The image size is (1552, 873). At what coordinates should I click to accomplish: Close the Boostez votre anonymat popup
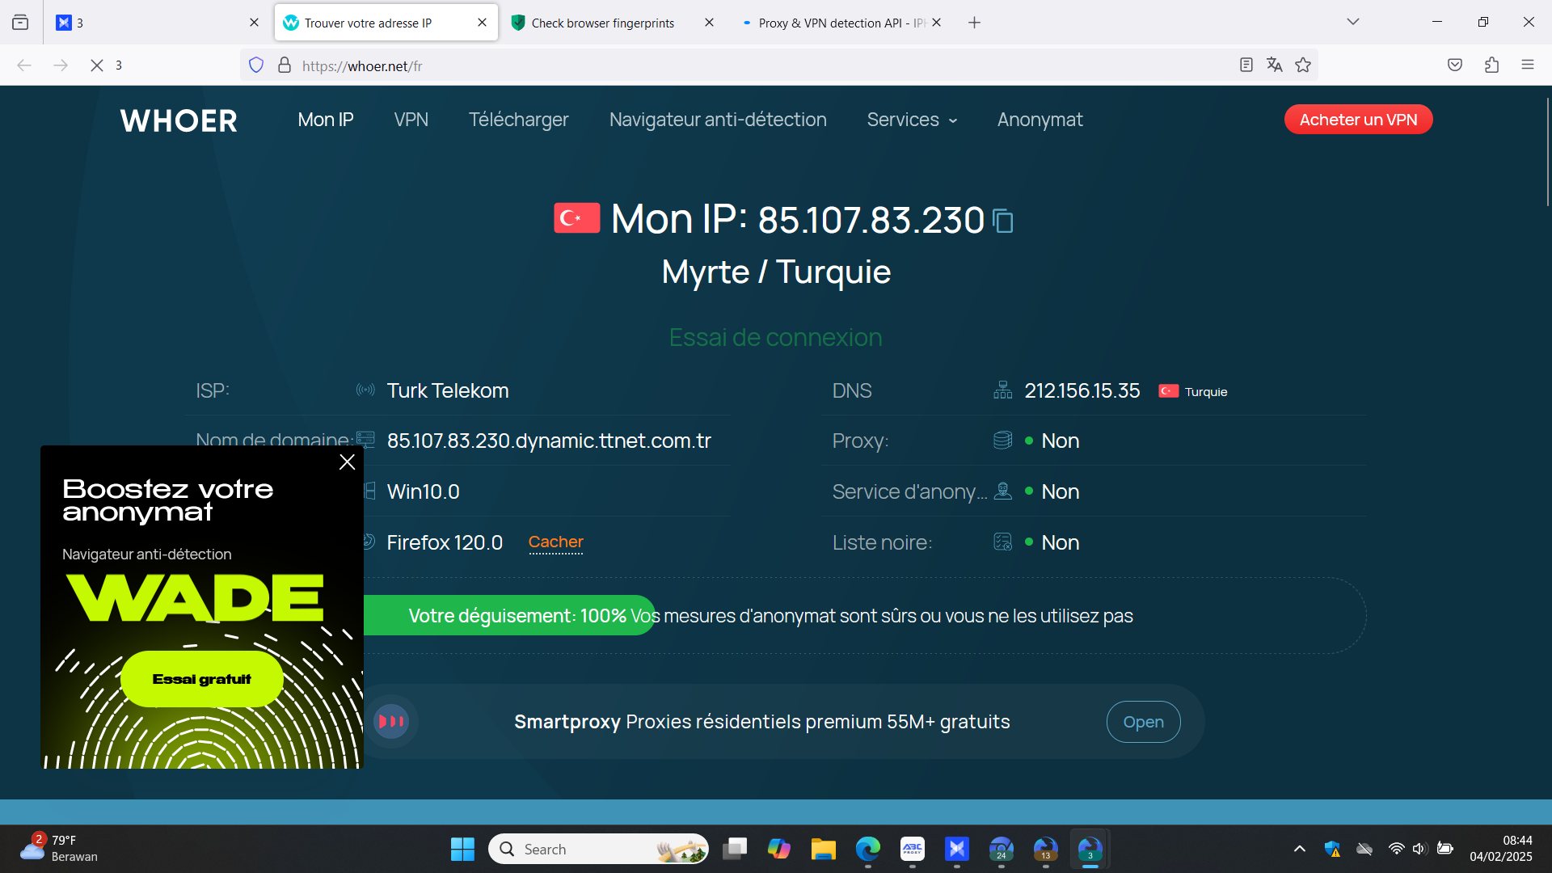pos(348,462)
